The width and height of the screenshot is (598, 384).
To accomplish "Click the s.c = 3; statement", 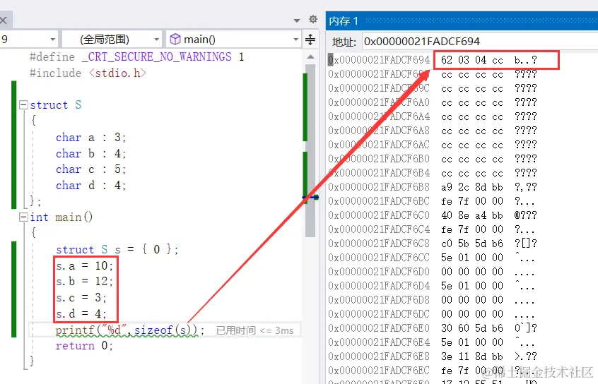I will pyautogui.click(x=81, y=297).
